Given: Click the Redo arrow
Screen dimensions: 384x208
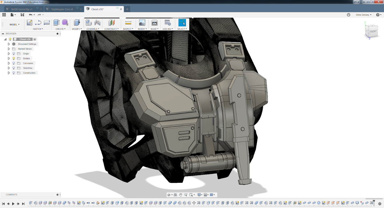Looking at the screenshot, I should tap(39, 15).
